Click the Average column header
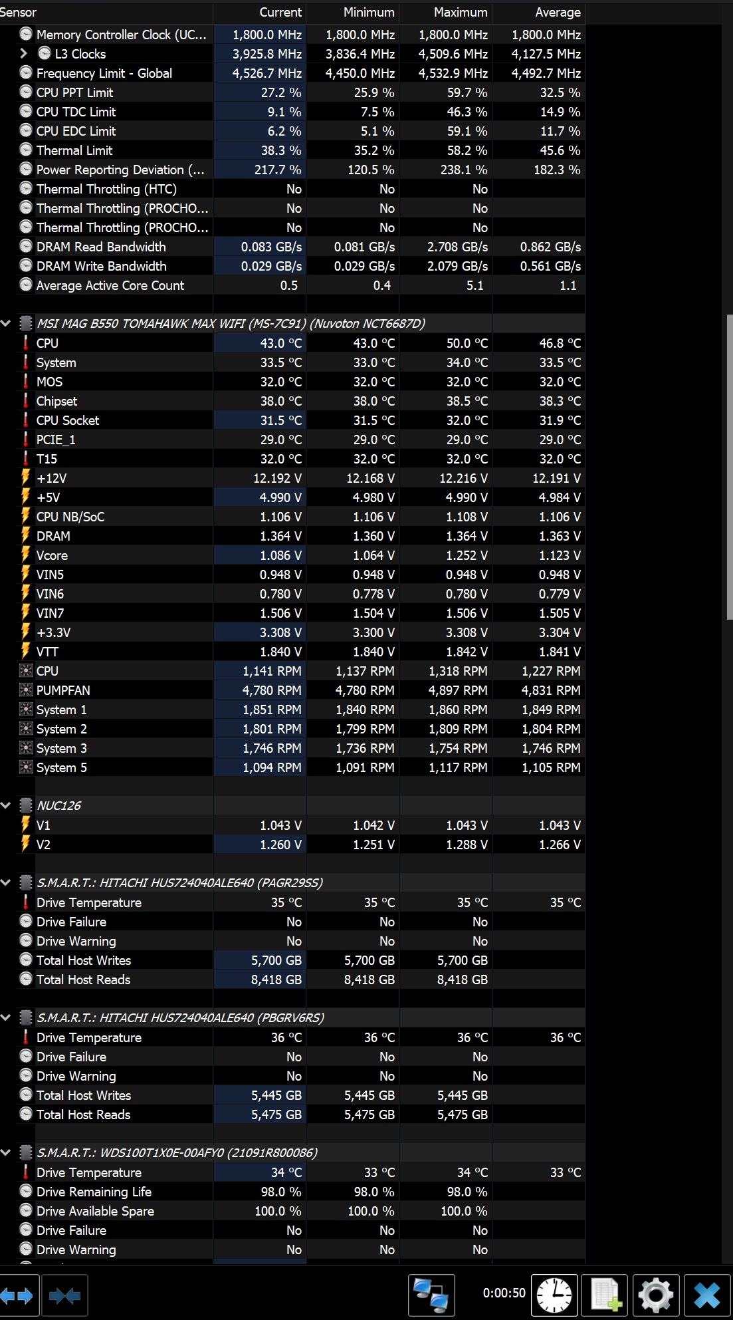This screenshot has height=1320, width=733. coord(538,12)
